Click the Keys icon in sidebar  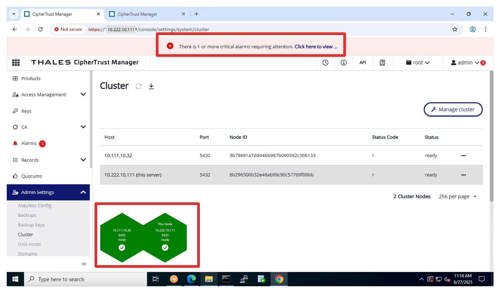pos(15,111)
